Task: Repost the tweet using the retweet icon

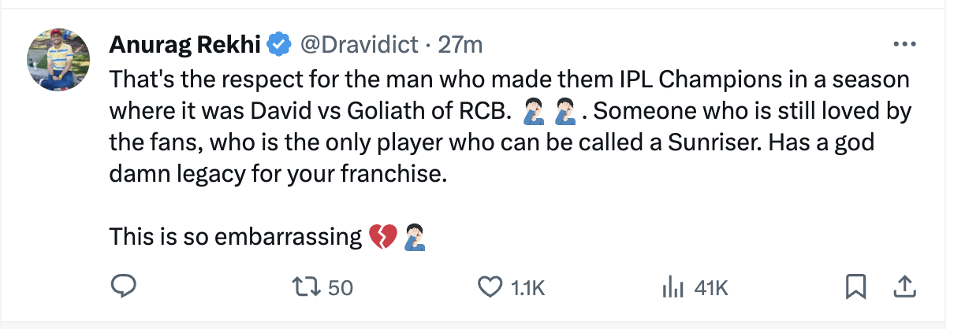Action: pyautogui.click(x=308, y=287)
